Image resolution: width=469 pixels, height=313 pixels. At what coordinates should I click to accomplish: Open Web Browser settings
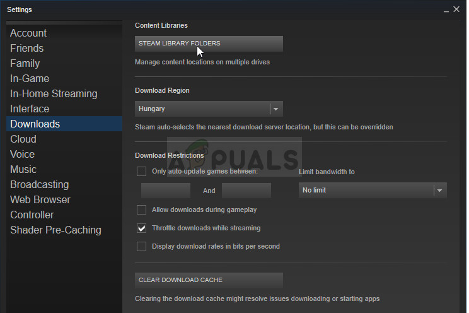(40, 199)
